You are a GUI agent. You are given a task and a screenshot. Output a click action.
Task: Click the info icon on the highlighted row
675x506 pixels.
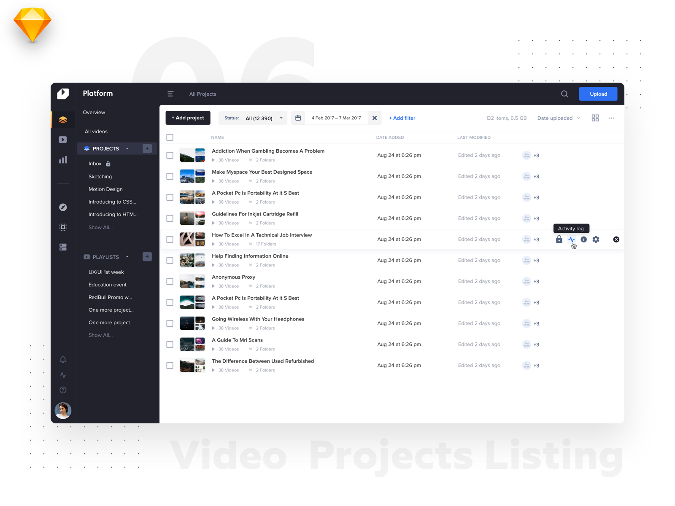pyautogui.click(x=583, y=239)
